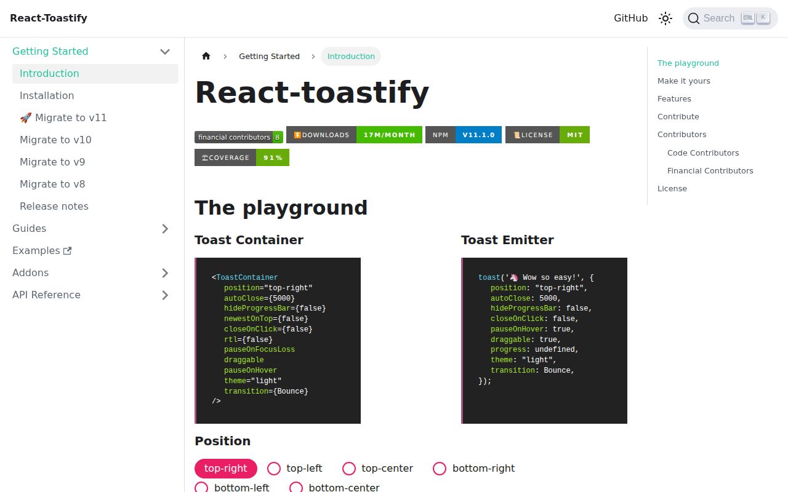
Task: Open Migrate to v10 page
Action: coord(95,140)
